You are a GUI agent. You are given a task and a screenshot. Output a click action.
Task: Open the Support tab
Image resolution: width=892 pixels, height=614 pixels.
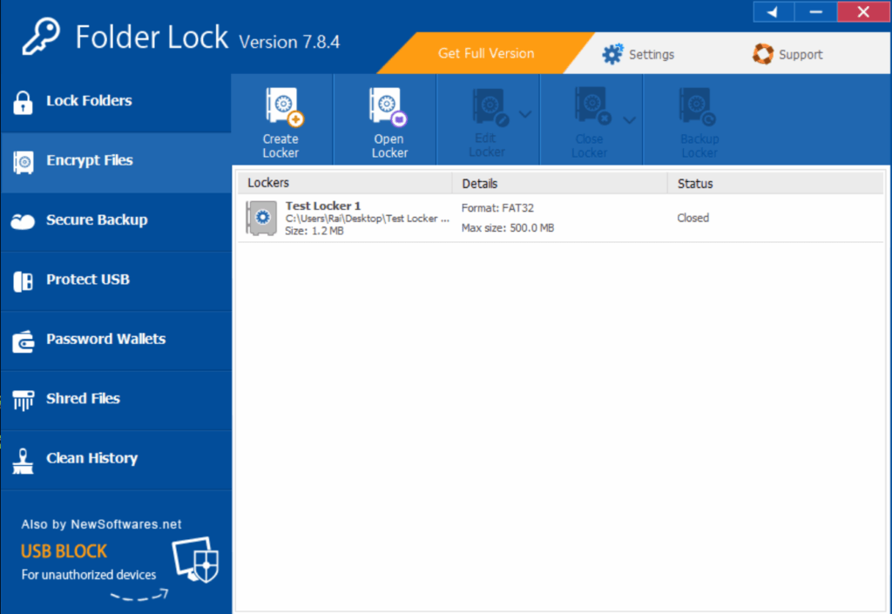tap(787, 54)
